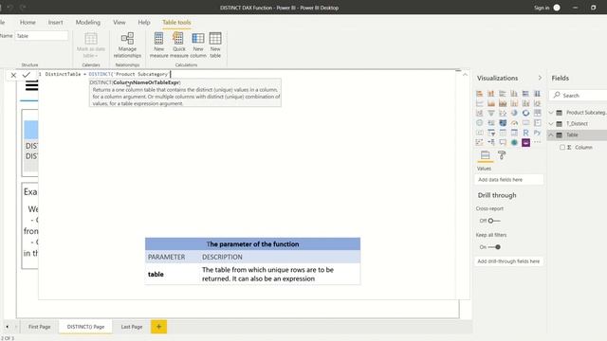This screenshot has height=341, width=607.
Task: Click the New measure icon
Action: pyautogui.click(x=158, y=45)
